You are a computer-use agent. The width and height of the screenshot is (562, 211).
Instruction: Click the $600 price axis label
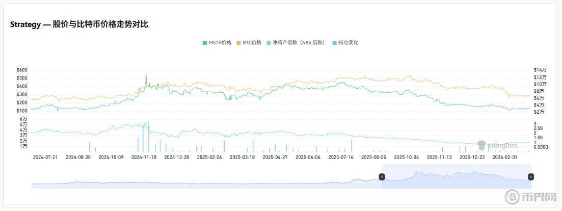pos(22,70)
